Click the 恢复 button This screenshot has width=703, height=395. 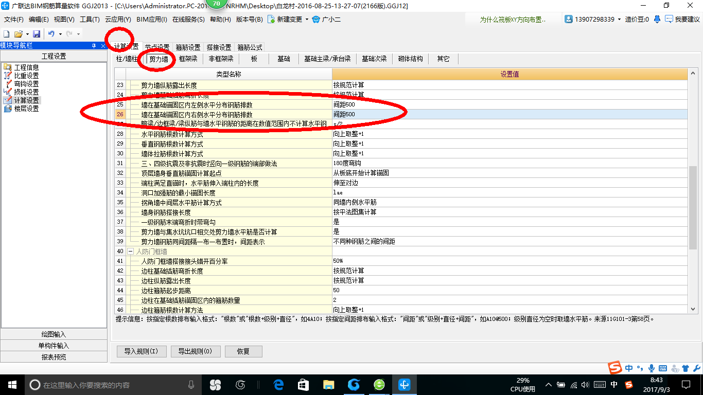[x=243, y=351]
